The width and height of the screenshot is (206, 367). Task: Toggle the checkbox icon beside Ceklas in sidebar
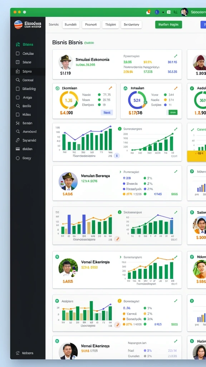18,54
